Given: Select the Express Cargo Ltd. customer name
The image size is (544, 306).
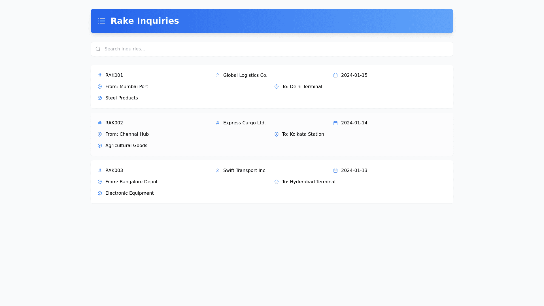Looking at the screenshot, I should pos(244,123).
